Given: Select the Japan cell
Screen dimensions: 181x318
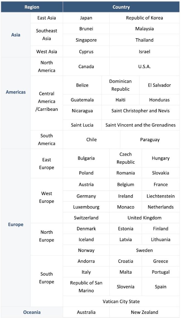Looking at the screenshot, I should coord(86,18).
